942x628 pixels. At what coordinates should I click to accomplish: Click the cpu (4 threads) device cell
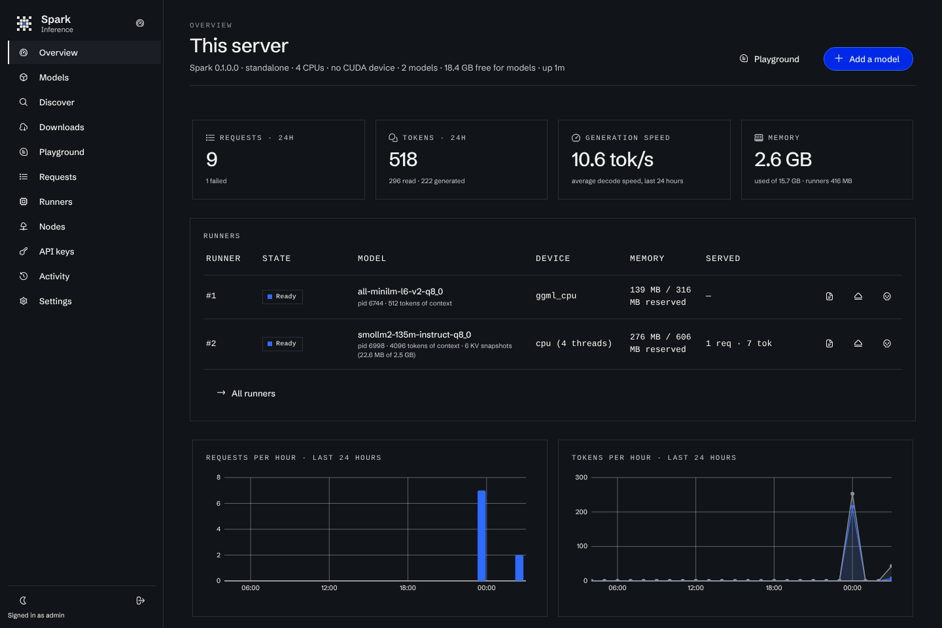tap(574, 343)
